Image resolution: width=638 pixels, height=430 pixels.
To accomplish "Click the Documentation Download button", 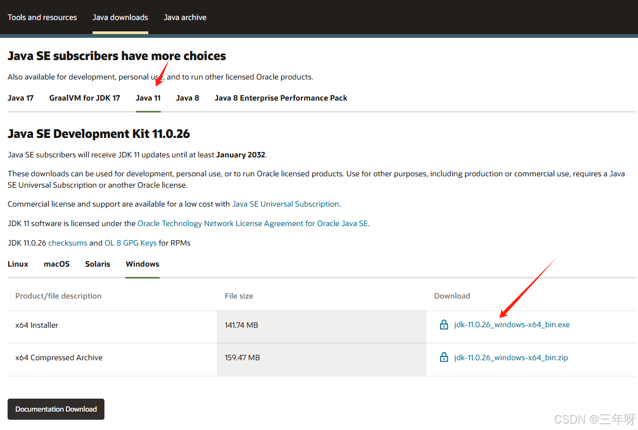I will pos(56,409).
